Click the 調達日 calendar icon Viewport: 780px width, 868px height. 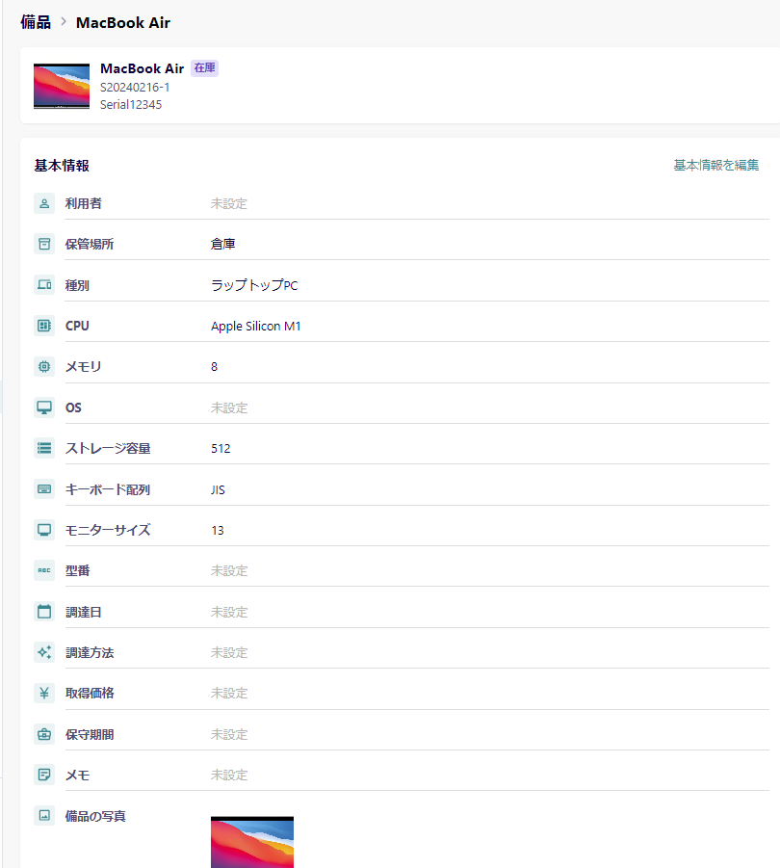click(44, 612)
